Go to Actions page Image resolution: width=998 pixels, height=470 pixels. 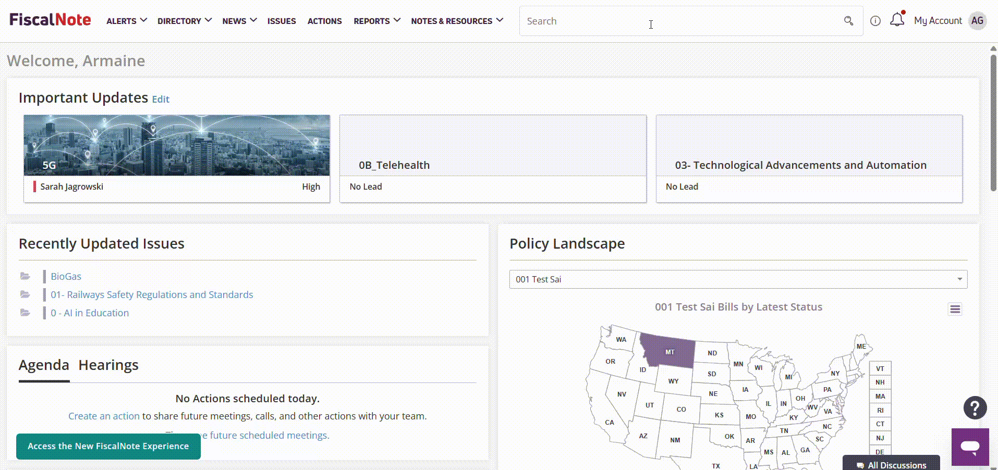(x=324, y=21)
